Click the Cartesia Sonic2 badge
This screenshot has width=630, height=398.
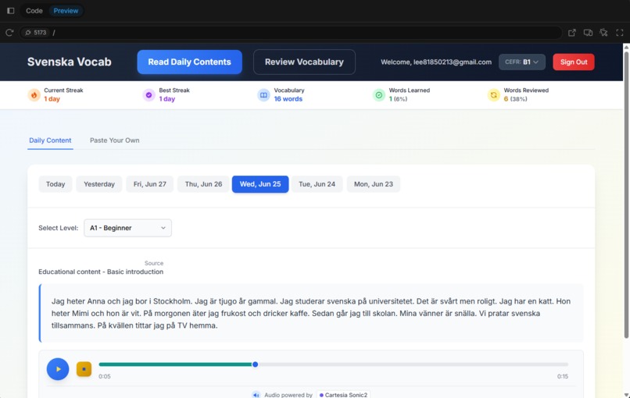[343, 395]
